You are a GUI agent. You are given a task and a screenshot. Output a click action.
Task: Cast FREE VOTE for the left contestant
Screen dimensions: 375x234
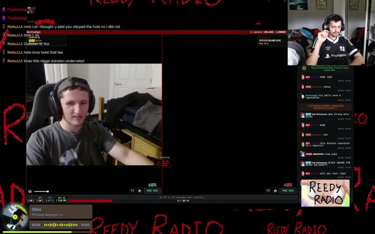point(152,191)
